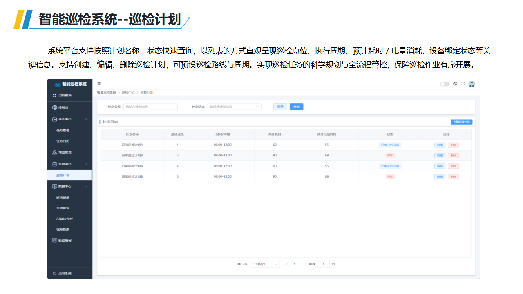The image size is (523, 294).
Task: Click 智能巡检系统 in the breadcrumb
Action: tap(107, 93)
